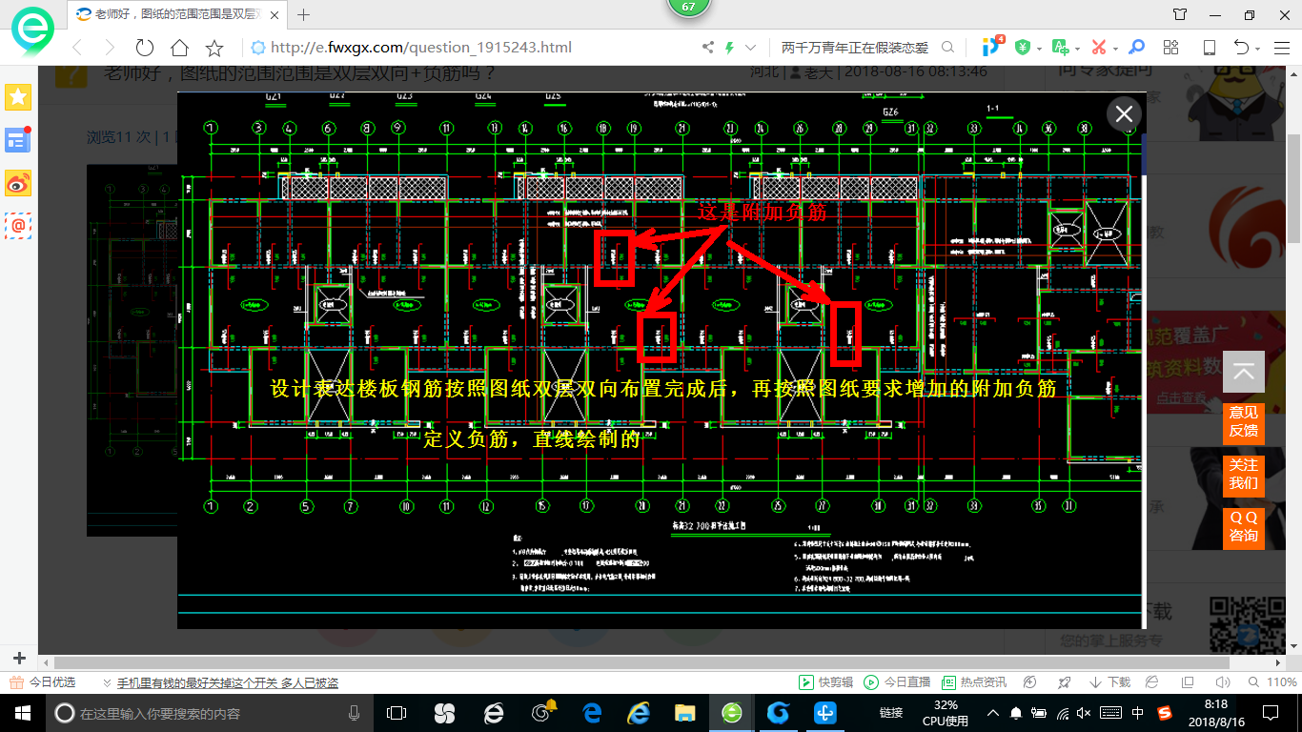Viewport: 1302px width, 732px height.
Task: Click the 关注我们 follow us button
Action: (1243, 475)
